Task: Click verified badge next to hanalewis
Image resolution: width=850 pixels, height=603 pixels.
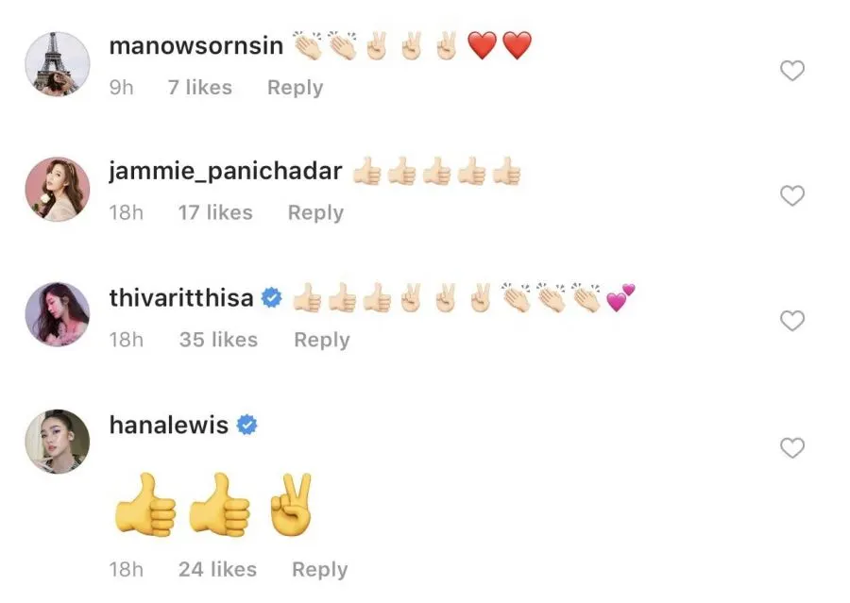Action: pos(246,425)
